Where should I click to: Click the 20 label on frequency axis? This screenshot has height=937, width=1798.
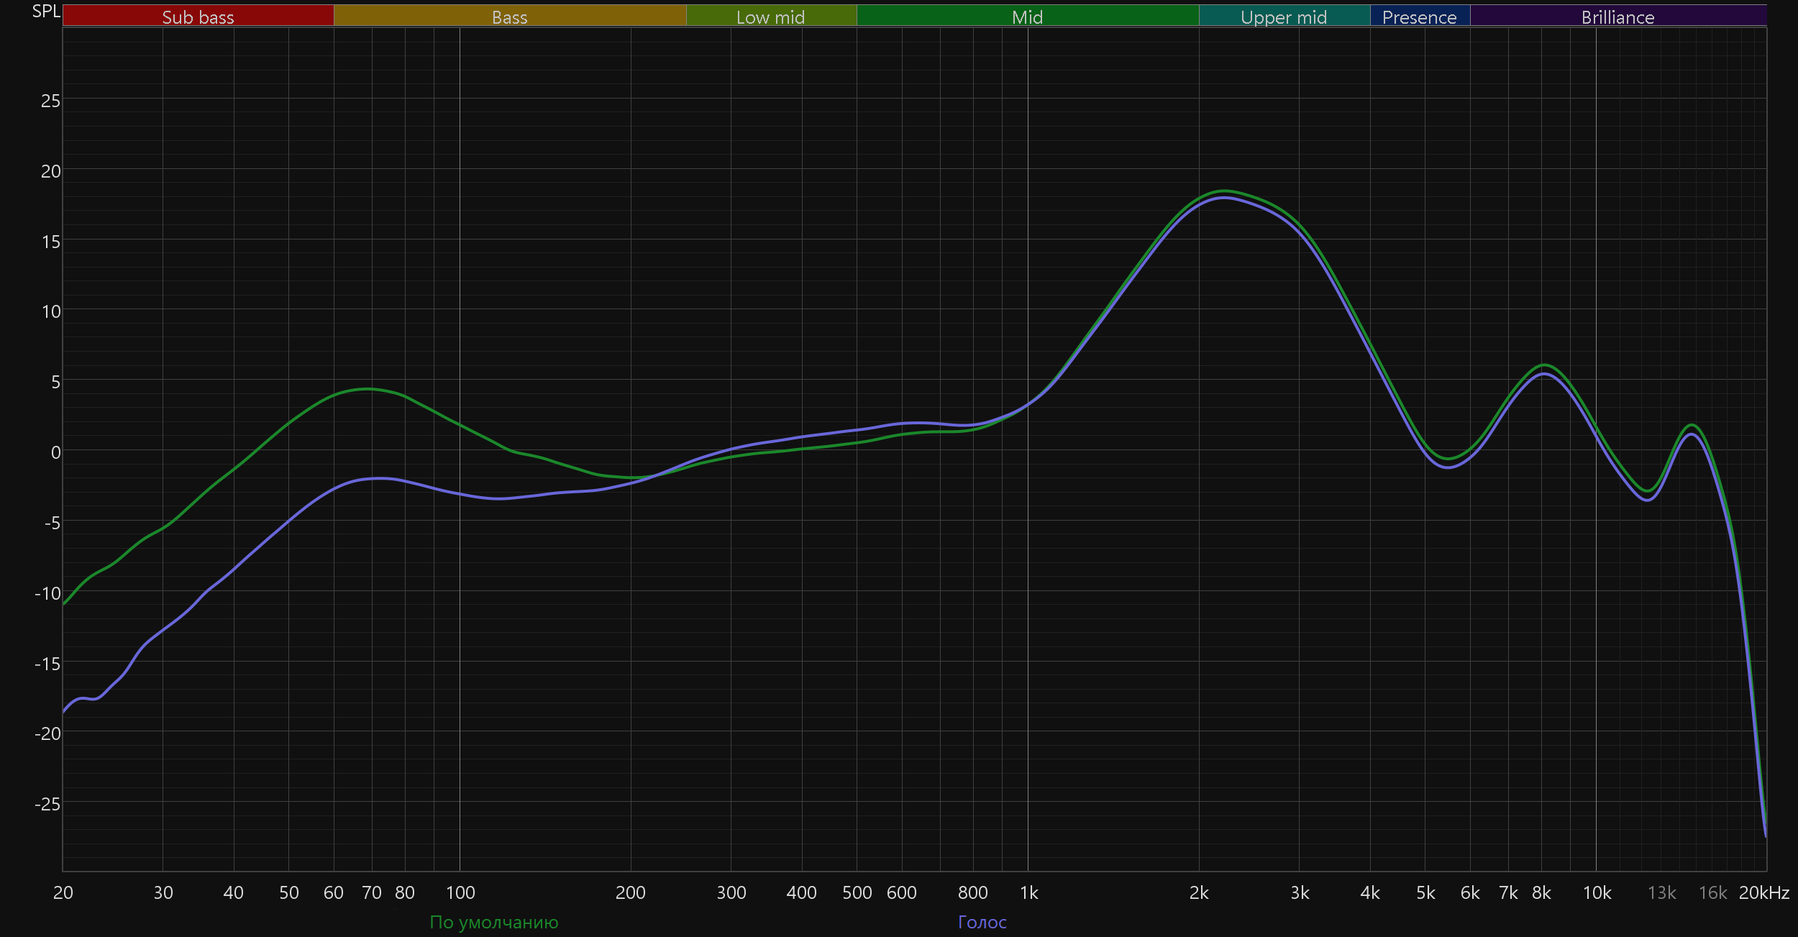(x=63, y=892)
